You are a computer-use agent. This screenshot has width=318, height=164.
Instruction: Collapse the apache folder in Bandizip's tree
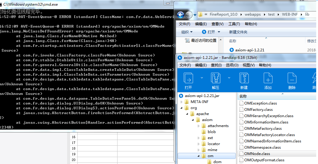(x=187, y=114)
